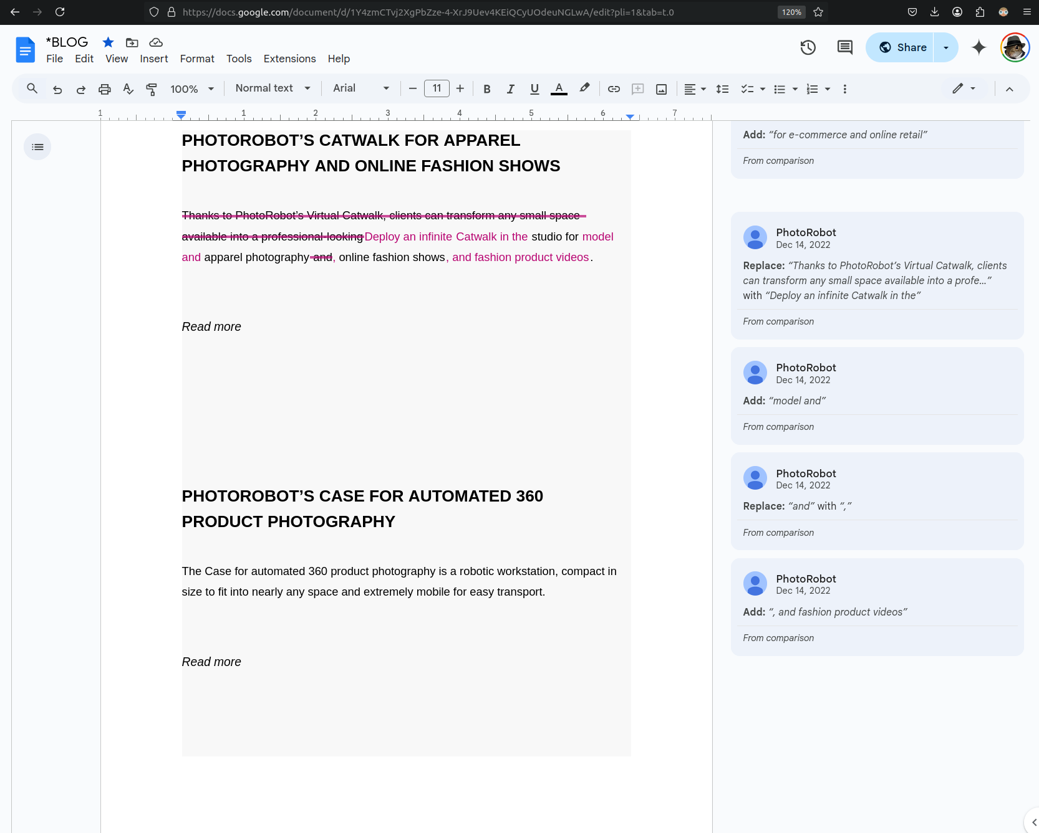Viewport: 1039px width, 833px height.
Task: Activate paint format tool
Action: point(152,89)
